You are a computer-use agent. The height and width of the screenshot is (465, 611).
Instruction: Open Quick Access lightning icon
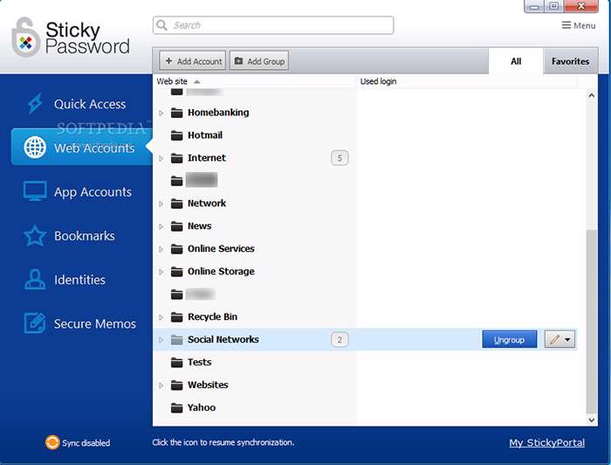pos(35,104)
